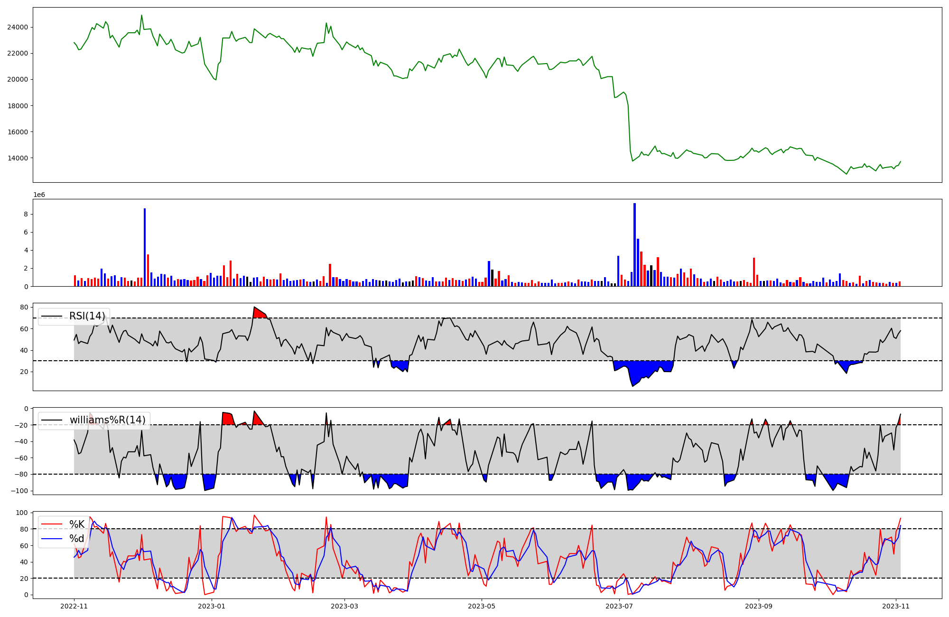Screen dimensions: 949x617
Task: Click the 2023-07 x-axis date label
Action: coord(620,606)
